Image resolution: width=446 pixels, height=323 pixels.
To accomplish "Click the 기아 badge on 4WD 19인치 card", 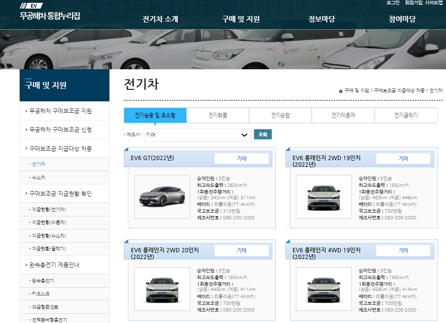I will 403,250.
